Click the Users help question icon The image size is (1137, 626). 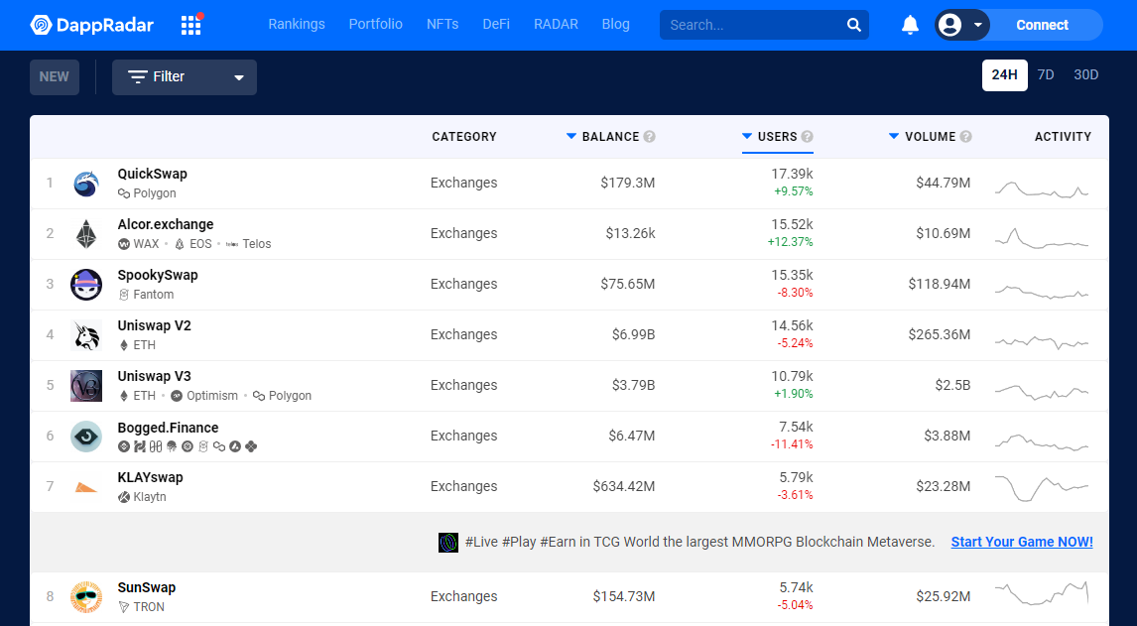pyautogui.click(x=807, y=136)
